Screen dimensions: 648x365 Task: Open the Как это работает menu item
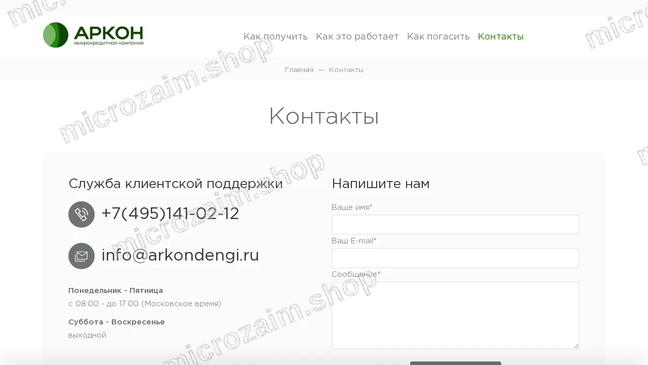click(357, 36)
